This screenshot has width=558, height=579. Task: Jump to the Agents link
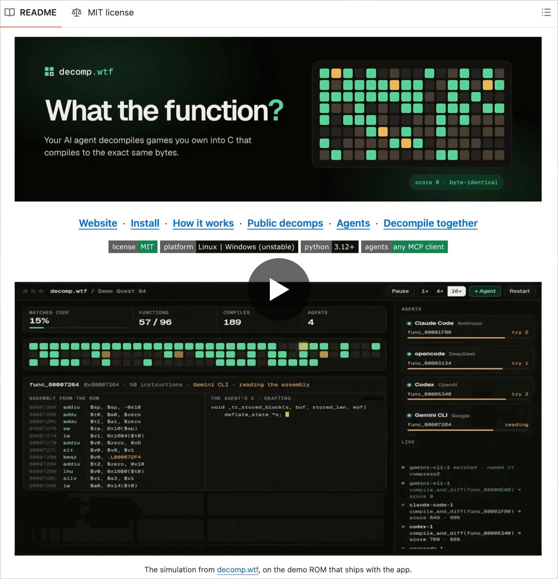(x=353, y=223)
